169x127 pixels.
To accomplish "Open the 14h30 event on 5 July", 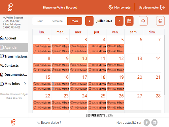I will pos(116,51).
